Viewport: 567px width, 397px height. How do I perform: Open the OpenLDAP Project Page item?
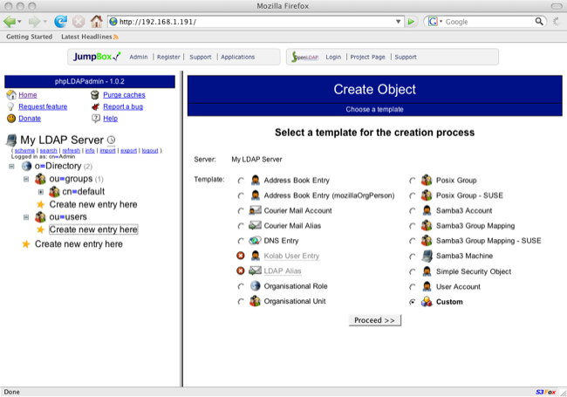coord(367,57)
